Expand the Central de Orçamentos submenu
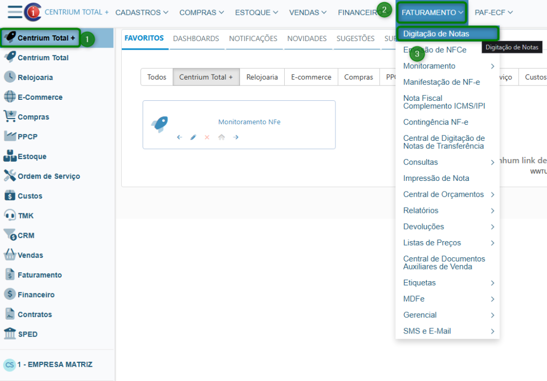The width and height of the screenshot is (547, 381). (448, 195)
